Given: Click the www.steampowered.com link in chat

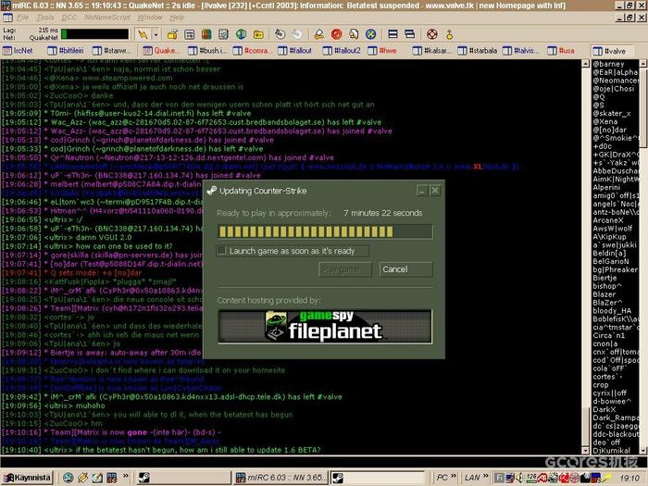Looking at the screenshot, I should [128, 78].
